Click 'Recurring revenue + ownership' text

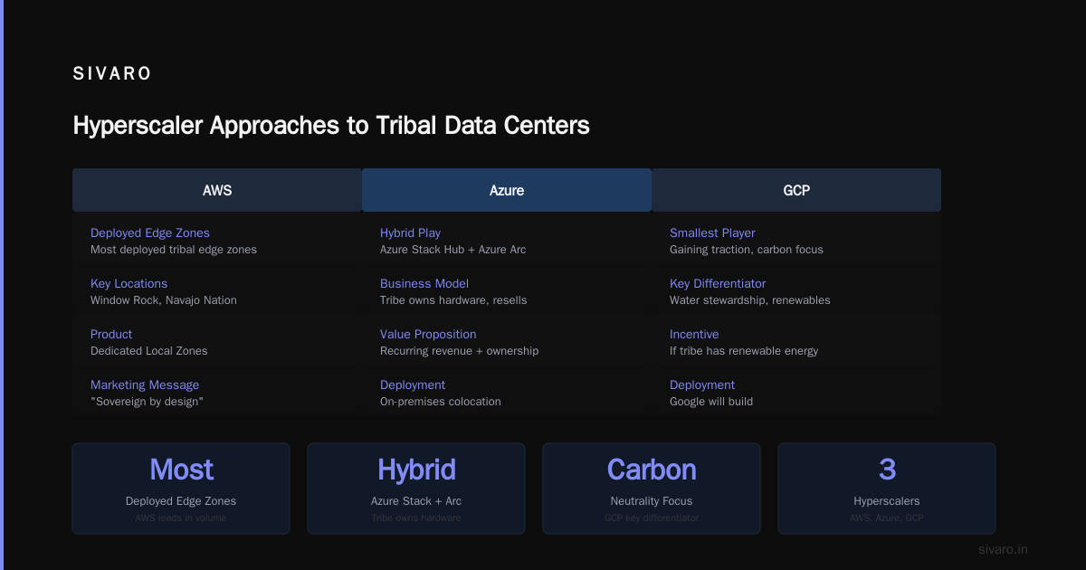pos(460,351)
